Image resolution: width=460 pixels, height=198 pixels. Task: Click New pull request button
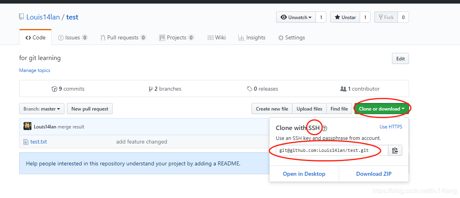click(x=90, y=109)
